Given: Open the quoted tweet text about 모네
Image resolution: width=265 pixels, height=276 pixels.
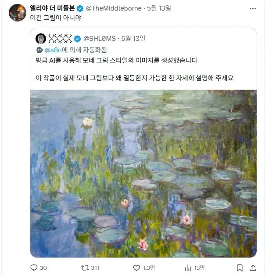Looking at the screenshot, I should click(134, 69).
